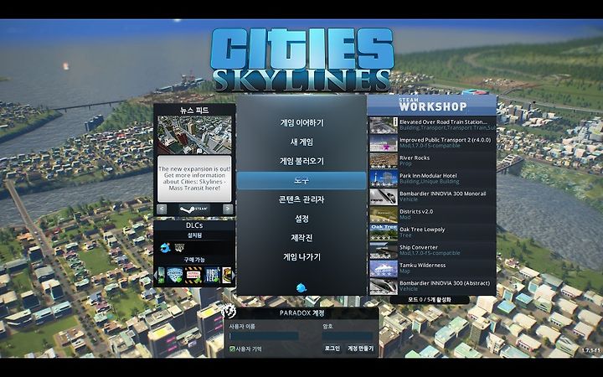Open the Tamku Wilderness map thumbnail

pos(384,268)
